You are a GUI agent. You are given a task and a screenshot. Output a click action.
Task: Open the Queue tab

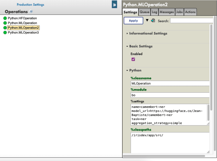[145, 12]
